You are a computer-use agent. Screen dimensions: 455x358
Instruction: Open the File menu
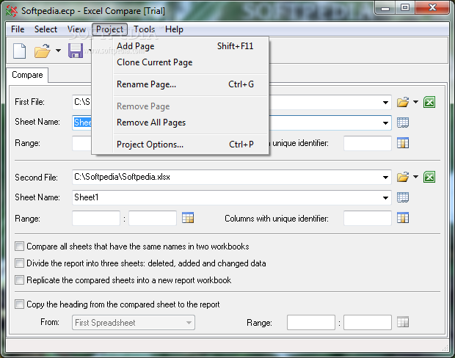point(18,29)
